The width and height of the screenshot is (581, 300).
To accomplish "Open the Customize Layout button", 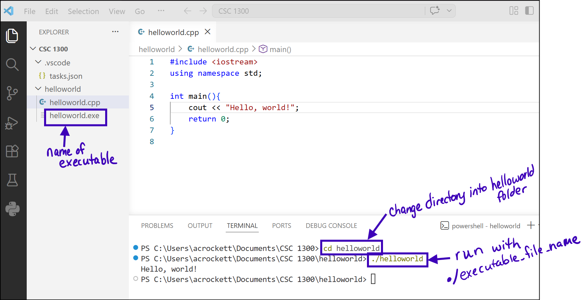I will 514,11.
